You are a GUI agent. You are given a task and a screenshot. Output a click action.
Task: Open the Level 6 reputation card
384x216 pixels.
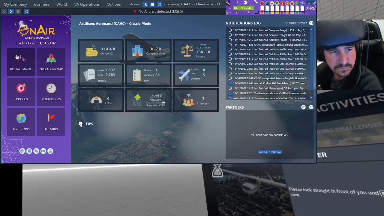click(148, 100)
